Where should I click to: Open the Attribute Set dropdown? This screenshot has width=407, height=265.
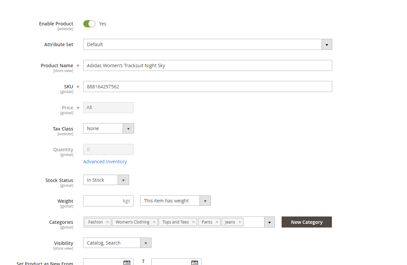[x=326, y=44]
